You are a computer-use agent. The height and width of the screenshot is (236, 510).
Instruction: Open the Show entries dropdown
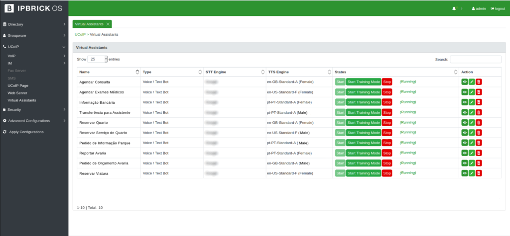(98, 59)
